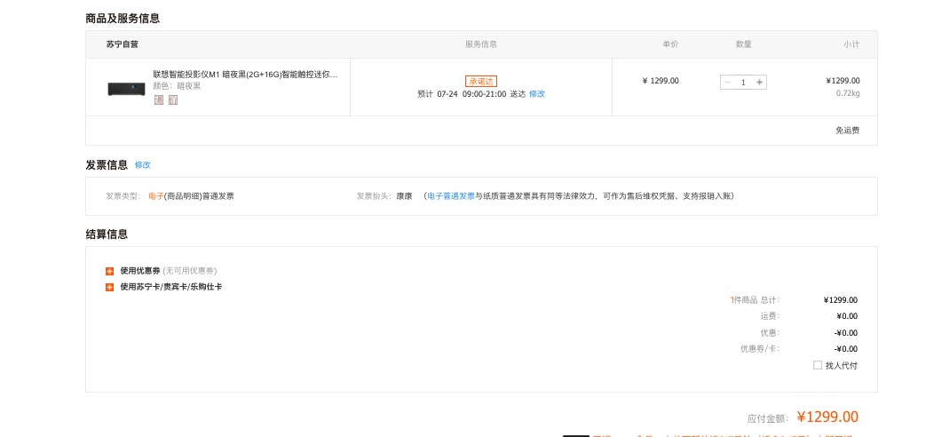The height and width of the screenshot is (437, 942).
Task: Expand 使用苏宁卡/贵宾卡/乐购仕卡 plus icon
Action: 109,287
